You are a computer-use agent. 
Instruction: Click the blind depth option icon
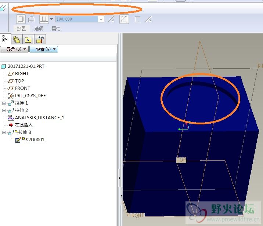[44, 19]
